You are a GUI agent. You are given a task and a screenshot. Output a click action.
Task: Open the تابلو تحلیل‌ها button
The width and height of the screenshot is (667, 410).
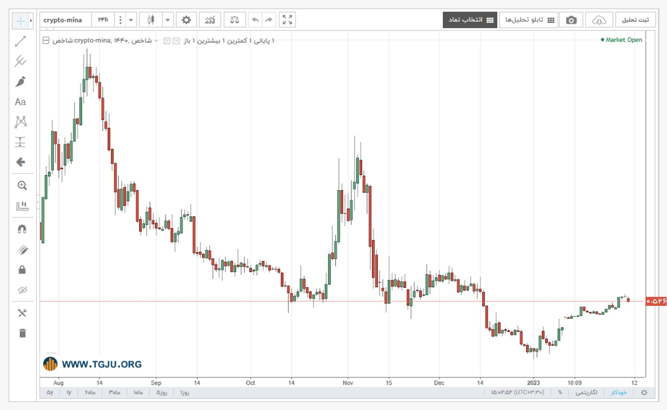[x=529, y=20]
